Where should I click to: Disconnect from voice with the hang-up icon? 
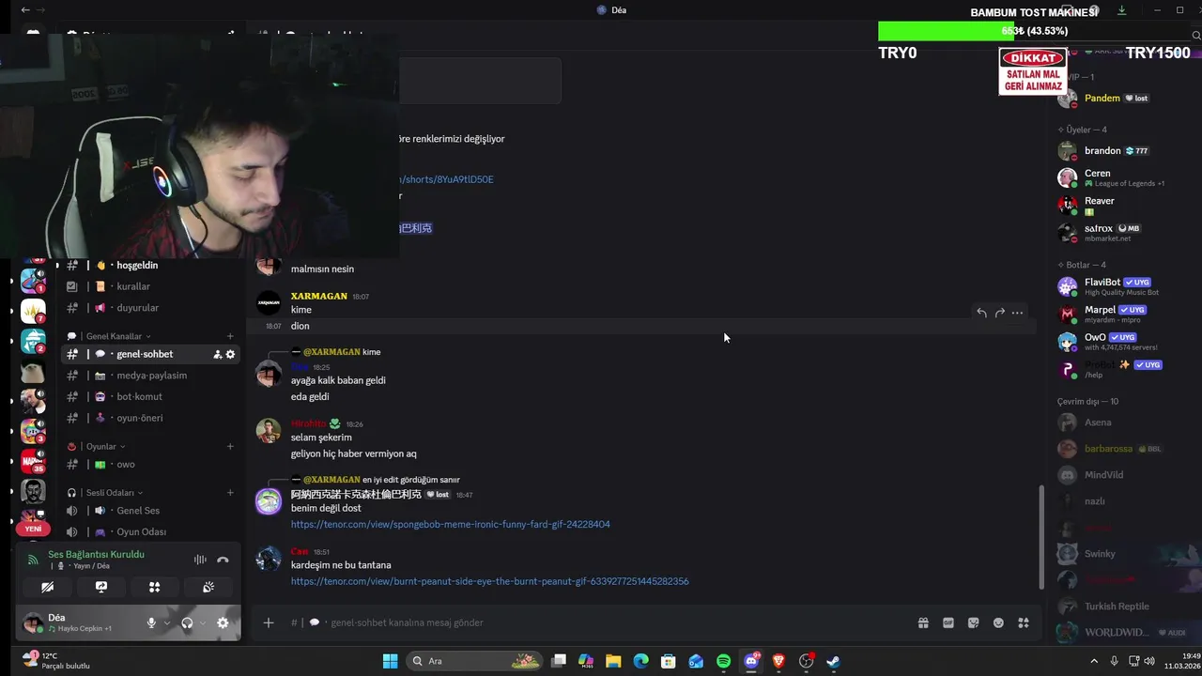click(223, 560)
